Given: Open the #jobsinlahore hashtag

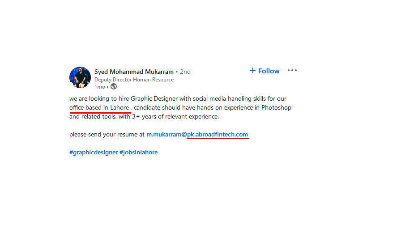Looking at the screenshot, I should pos(139,153).
